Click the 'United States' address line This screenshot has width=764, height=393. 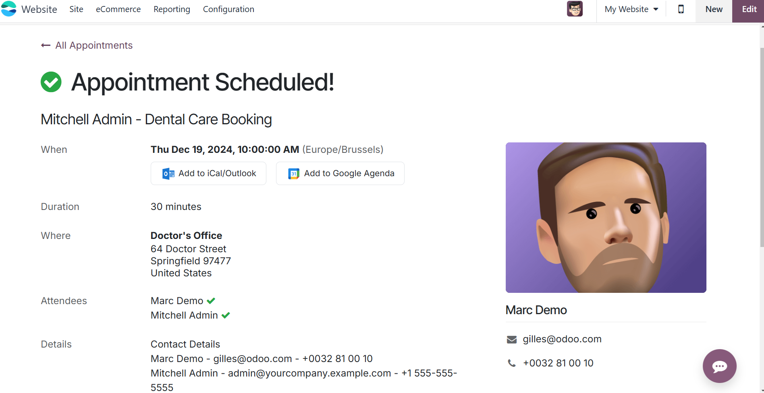point(181,273)
